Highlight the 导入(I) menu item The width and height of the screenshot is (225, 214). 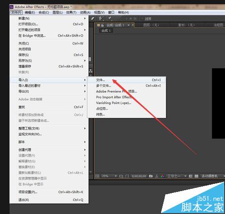tap(49, 80)
